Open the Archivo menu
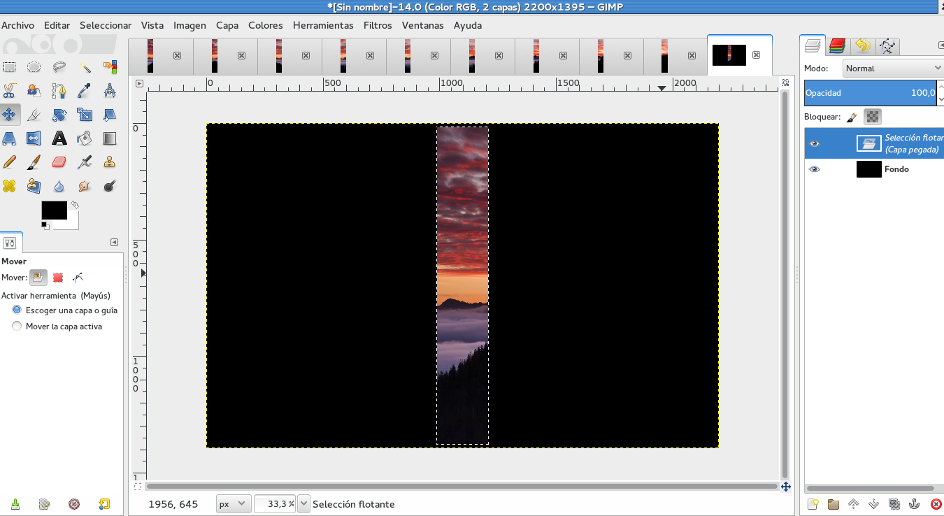Viewport: 944px width, 516px height. tap(17, 25)
